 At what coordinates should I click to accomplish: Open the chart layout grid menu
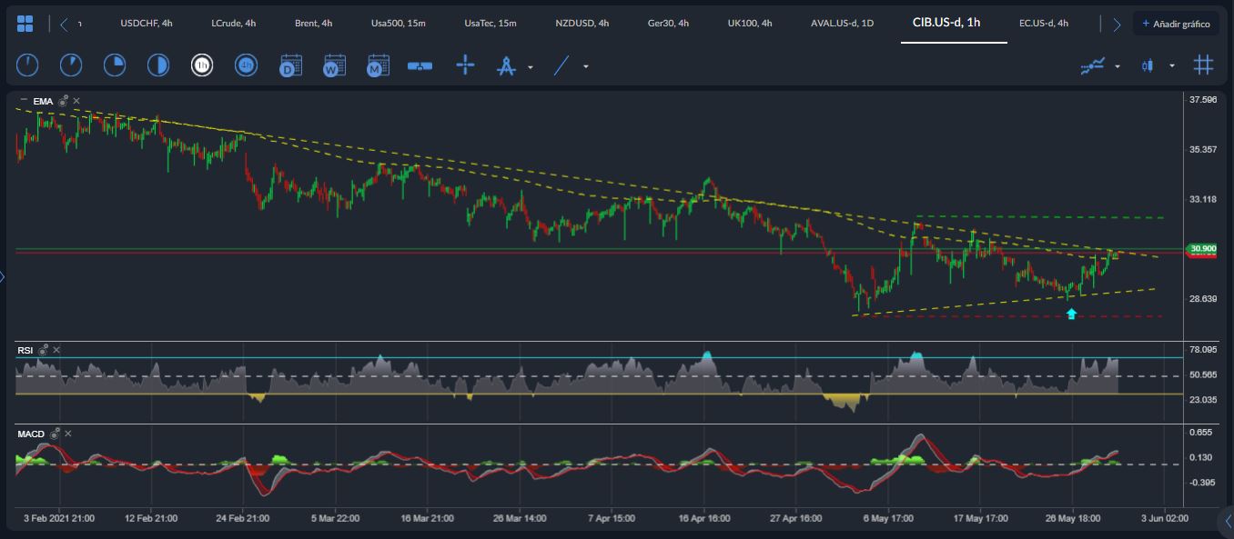pos(25,24)
